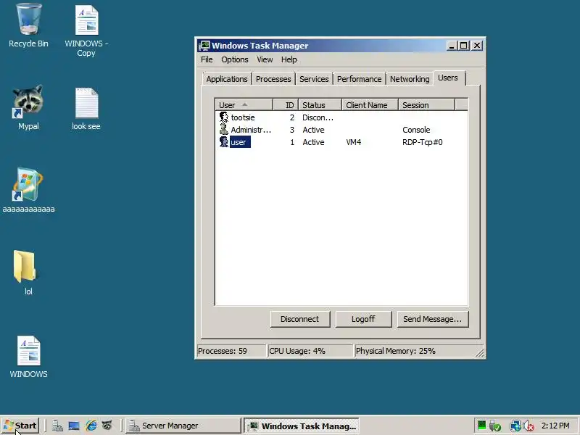Launch Mypal raccoon icon in quick launch
The image size is (580, 435).
pos(107,426)
